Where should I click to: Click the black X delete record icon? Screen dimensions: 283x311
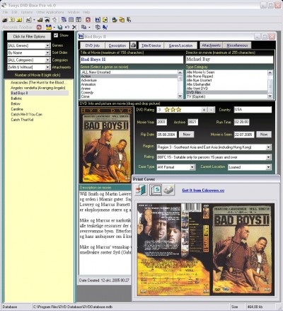(x=74, y=27)
